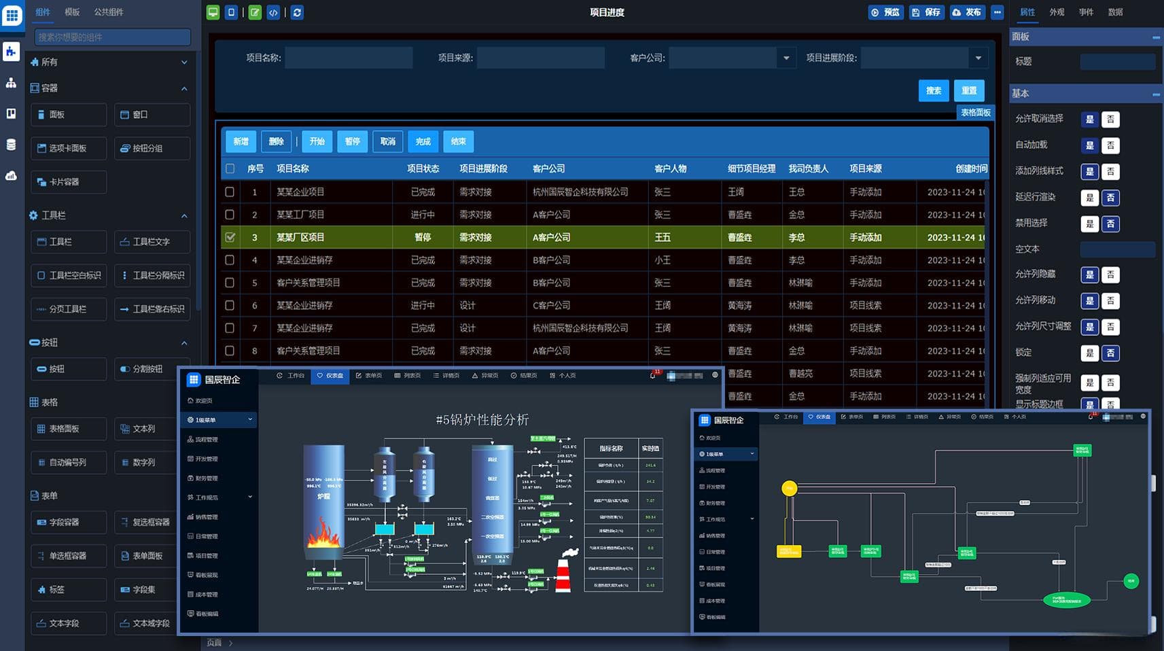This screenshot has width=1164, height=651.
Task: Click the refresh icon in top toolbar
Action: (x=297, y=12)
